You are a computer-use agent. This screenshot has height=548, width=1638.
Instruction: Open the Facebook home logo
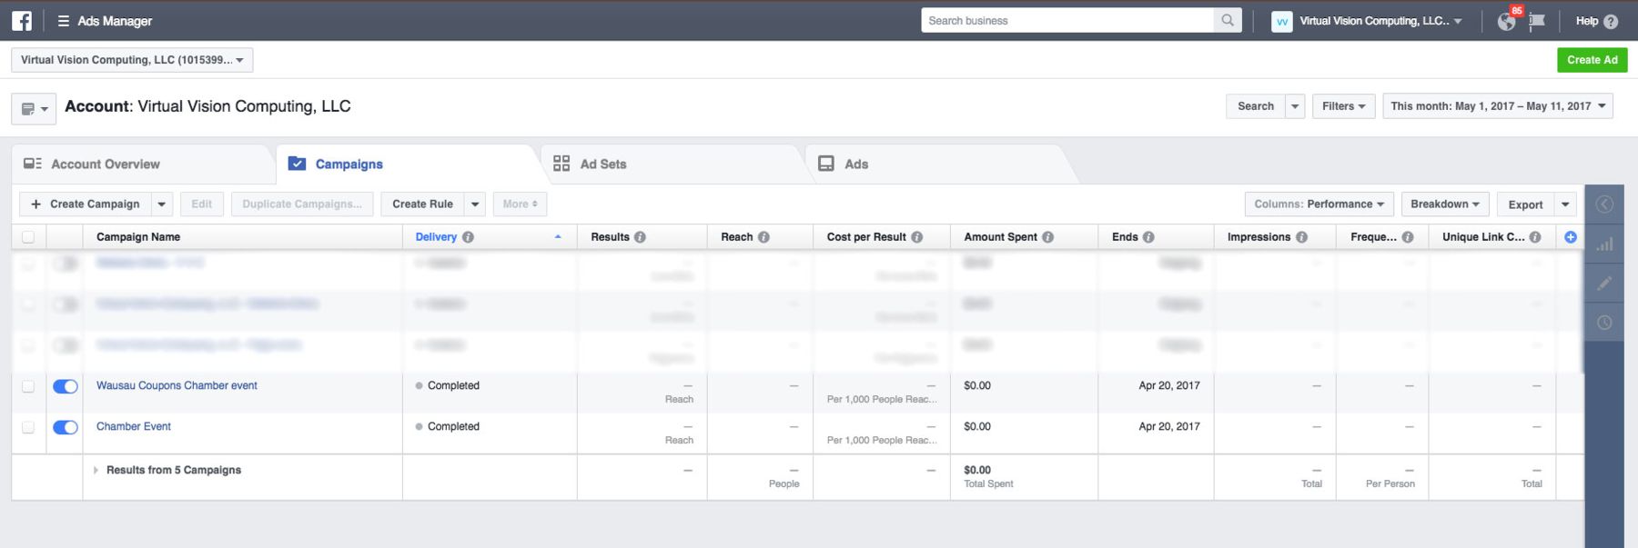[22, 20]
